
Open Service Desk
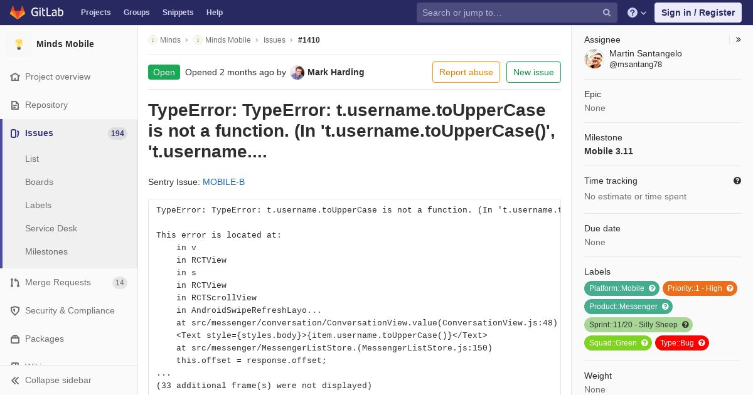[51, 228]
